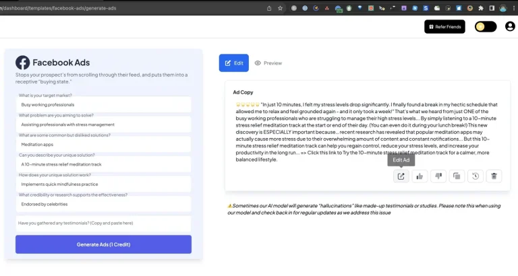Click the Endorsed by celebrities credibility field
The height and width of the screenshot is (276, 518).
[x=103, y=203]
